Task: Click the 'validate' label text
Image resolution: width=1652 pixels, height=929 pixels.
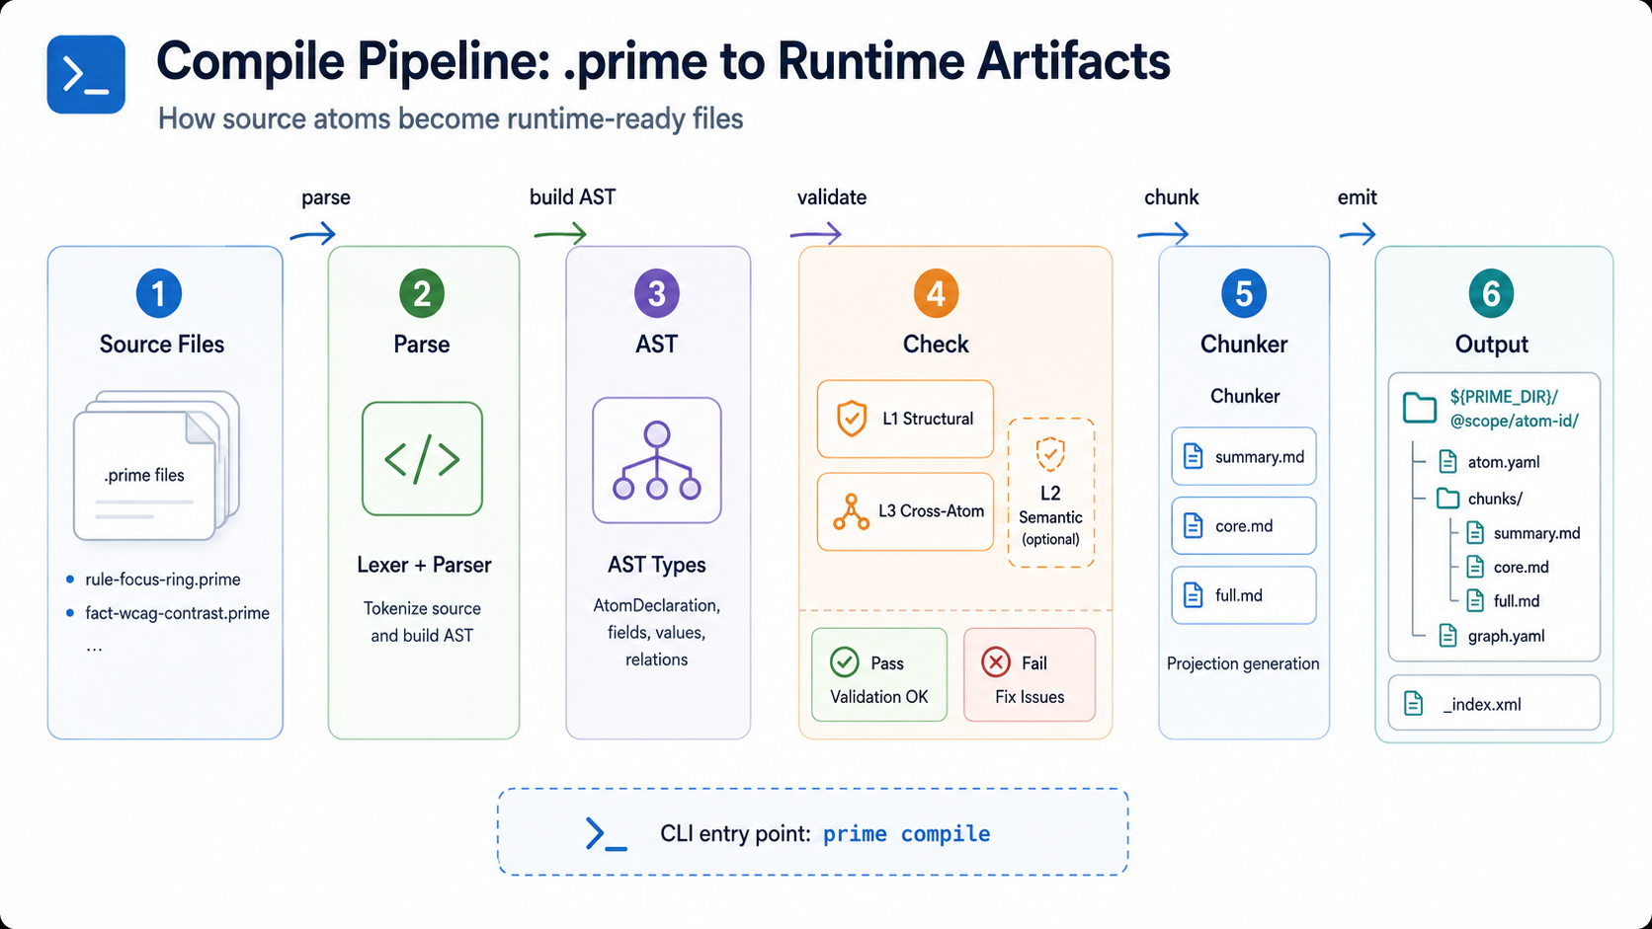Action: (832, 197)
